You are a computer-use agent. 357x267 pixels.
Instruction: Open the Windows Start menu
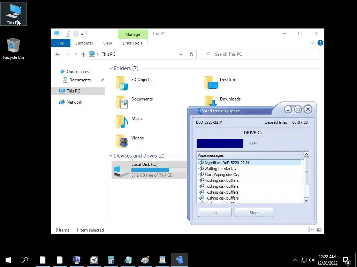pos(8,260)
